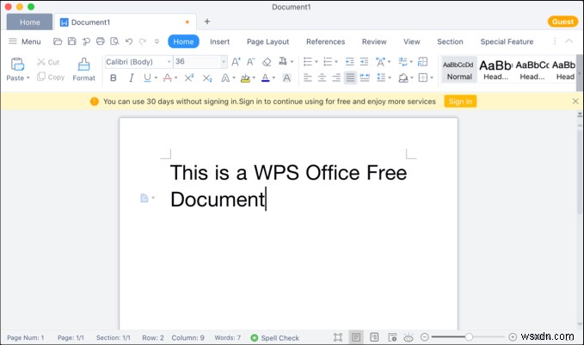The image size is (584, 345).
Task: Click the orange Sign in button
Action: click(460, 102)
